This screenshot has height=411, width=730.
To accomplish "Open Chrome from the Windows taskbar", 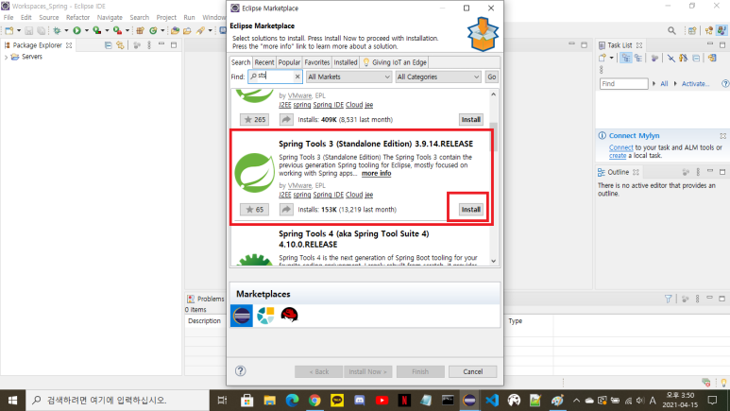I will pyautogui.click(x=314, y=401).
